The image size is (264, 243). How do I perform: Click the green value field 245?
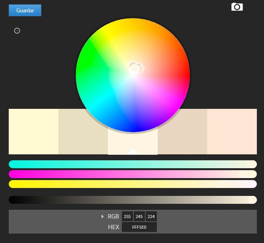click(139, 216)
